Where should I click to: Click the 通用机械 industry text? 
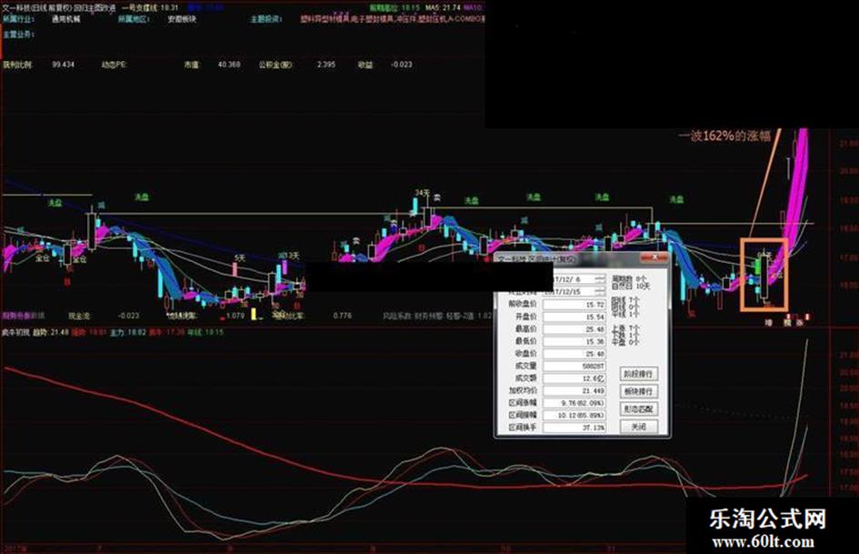(x=65, y=19)
